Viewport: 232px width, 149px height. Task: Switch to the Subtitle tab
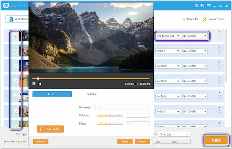click(92, 94)
